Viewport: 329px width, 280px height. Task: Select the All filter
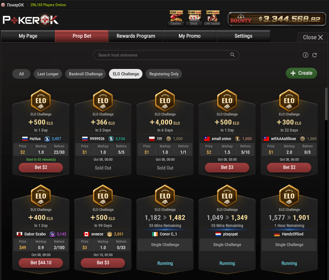tap(22, 74)
